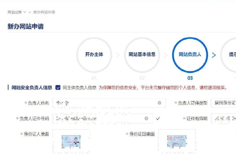Image resolution: width=236 pixels, height=157 pixels.
Task: Click the checkmark beside 负责人证件号码
Action: (158, 119)
